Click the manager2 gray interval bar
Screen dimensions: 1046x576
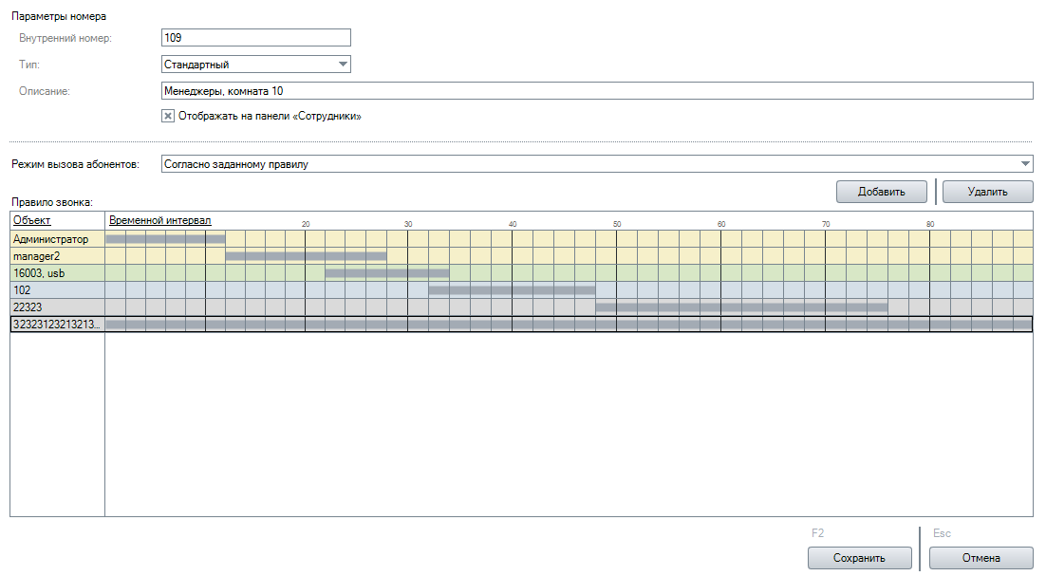306,256
